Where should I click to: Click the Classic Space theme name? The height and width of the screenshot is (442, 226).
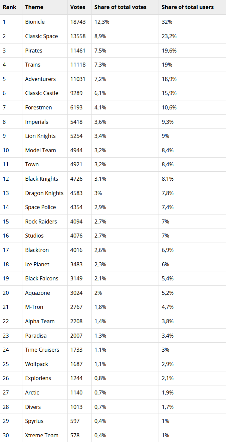(x=41, y=36)
